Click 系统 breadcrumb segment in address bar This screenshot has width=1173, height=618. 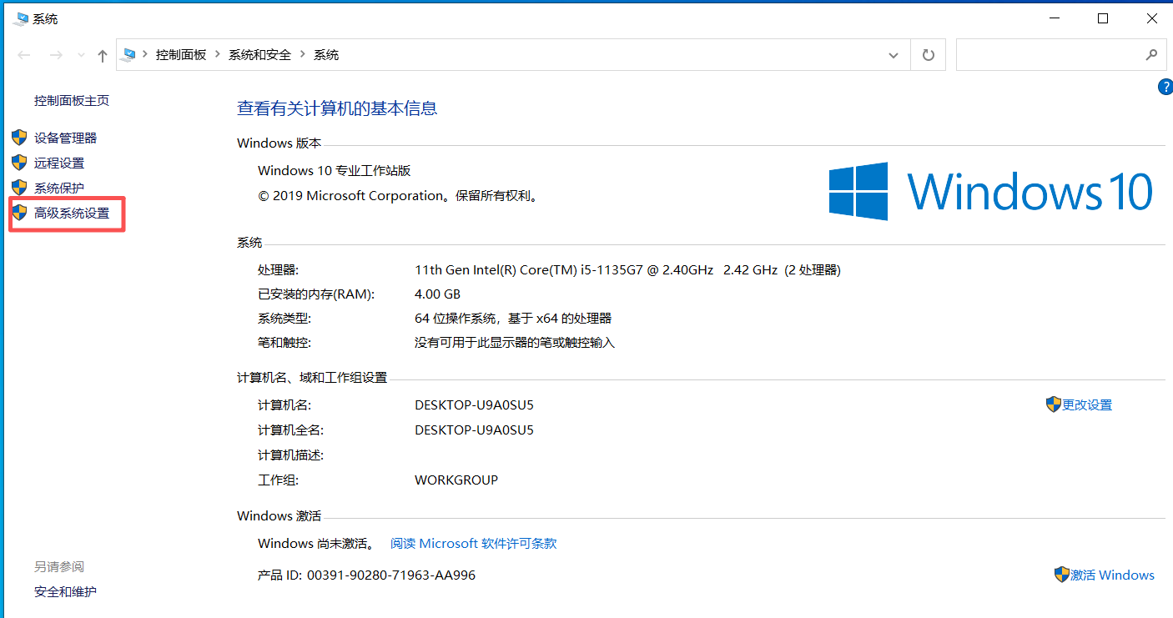coord(326,55)
